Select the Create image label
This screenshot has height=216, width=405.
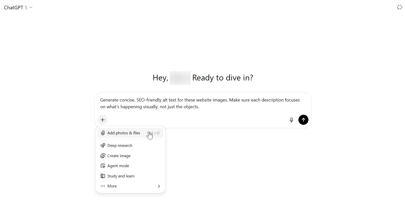click(119, 156)
